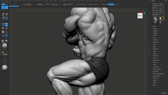The height and width of the screenshot is (95, 168).
Task: Expand the NanoMesh section
Action: click(155, 33)
